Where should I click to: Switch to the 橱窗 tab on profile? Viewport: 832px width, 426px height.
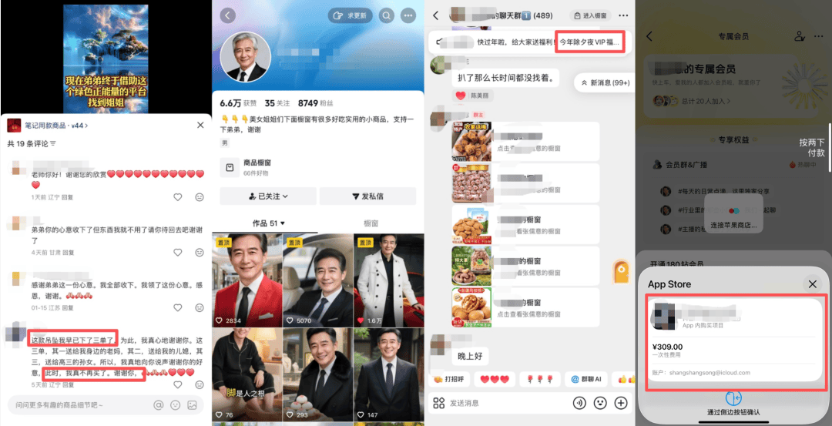pyautogui.click(x=371, y=223)
